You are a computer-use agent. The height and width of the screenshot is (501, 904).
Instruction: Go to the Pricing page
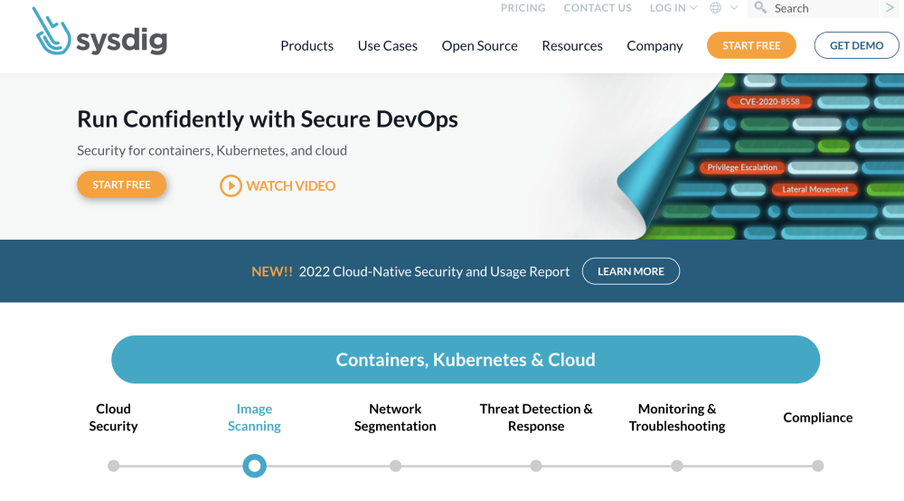523,7
